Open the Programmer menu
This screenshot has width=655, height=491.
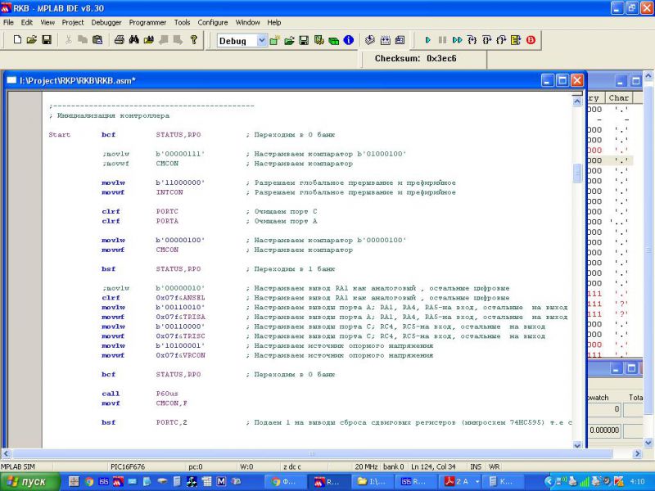[x=147, y=22]
